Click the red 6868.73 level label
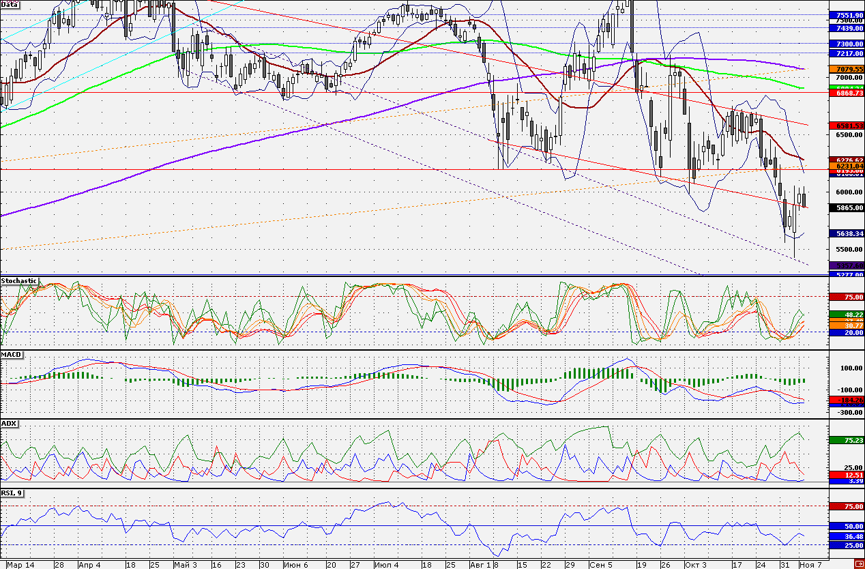The image size is (865, 569). [846, 93]
